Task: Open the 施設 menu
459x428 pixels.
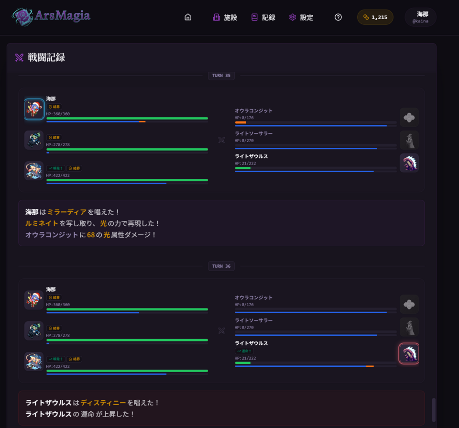Action: coord(225,17)
